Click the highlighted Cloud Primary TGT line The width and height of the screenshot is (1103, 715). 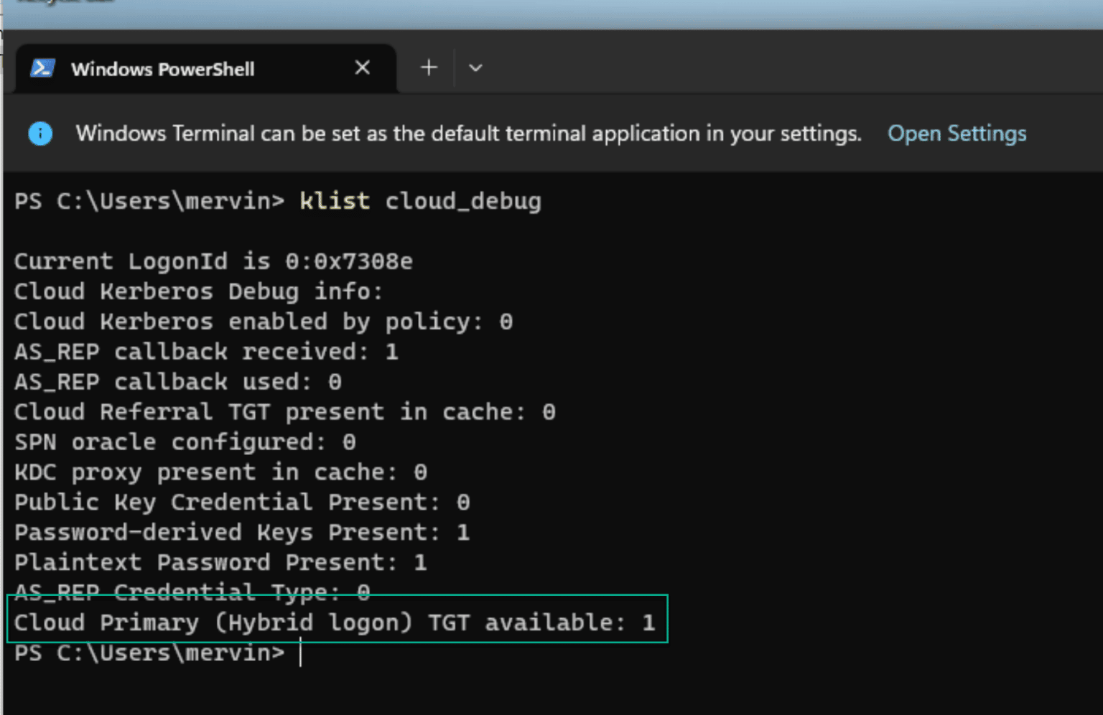coord(334,622)
